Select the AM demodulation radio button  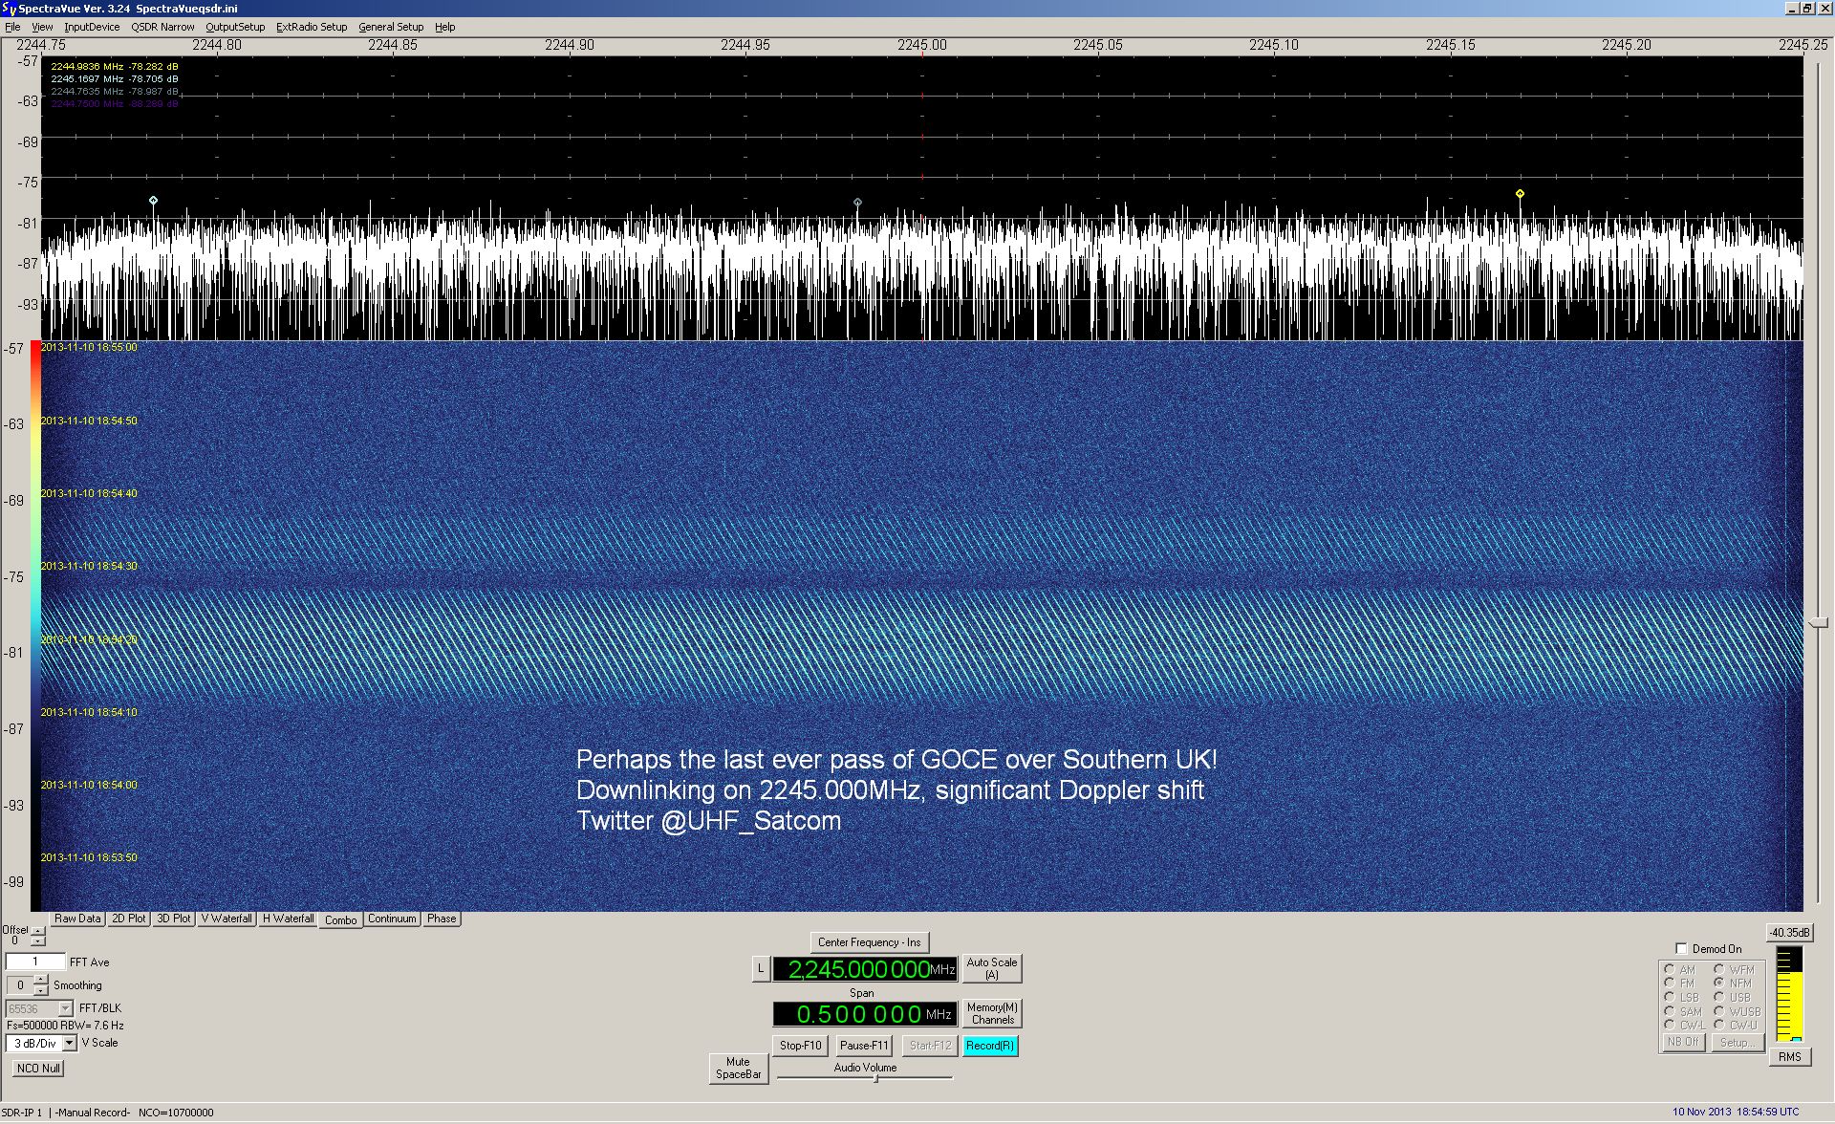pyautogui.click(x=1670, y=969)
